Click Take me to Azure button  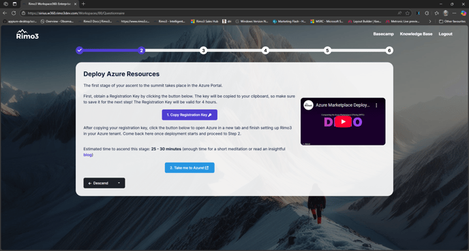[190, 168]
